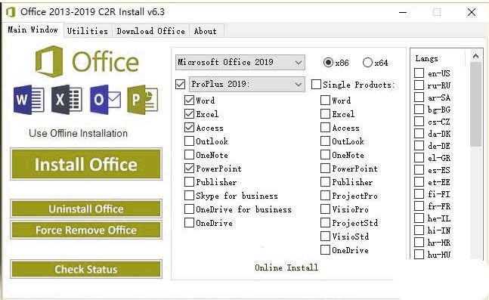Check the cs-CZ language
The image size is (489, 300).
419,122
